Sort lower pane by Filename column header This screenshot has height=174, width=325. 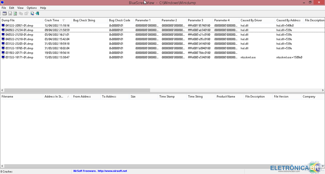(x=7, y=97)
